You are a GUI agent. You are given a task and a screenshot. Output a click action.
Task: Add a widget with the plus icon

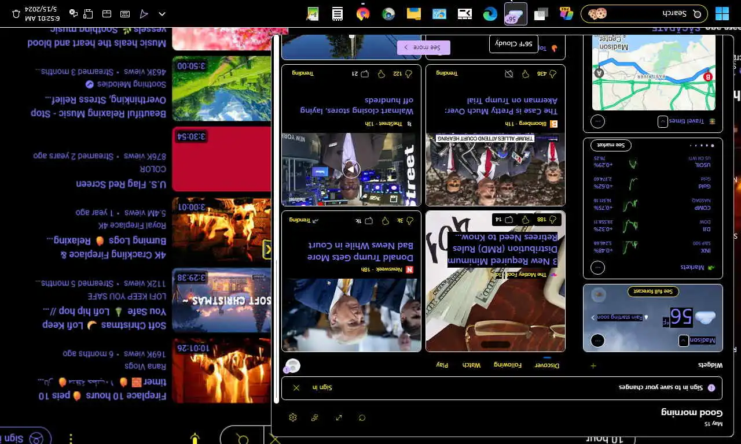[593, 365]
